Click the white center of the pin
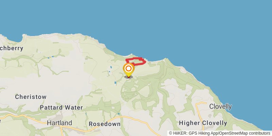This screenshot has height=136, width=272. click(129, 69)
